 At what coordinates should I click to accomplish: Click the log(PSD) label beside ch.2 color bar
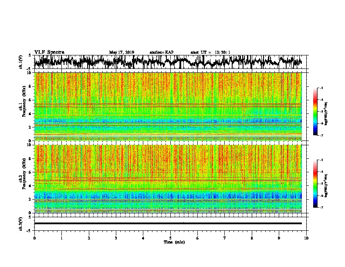[x=326, y=185]
